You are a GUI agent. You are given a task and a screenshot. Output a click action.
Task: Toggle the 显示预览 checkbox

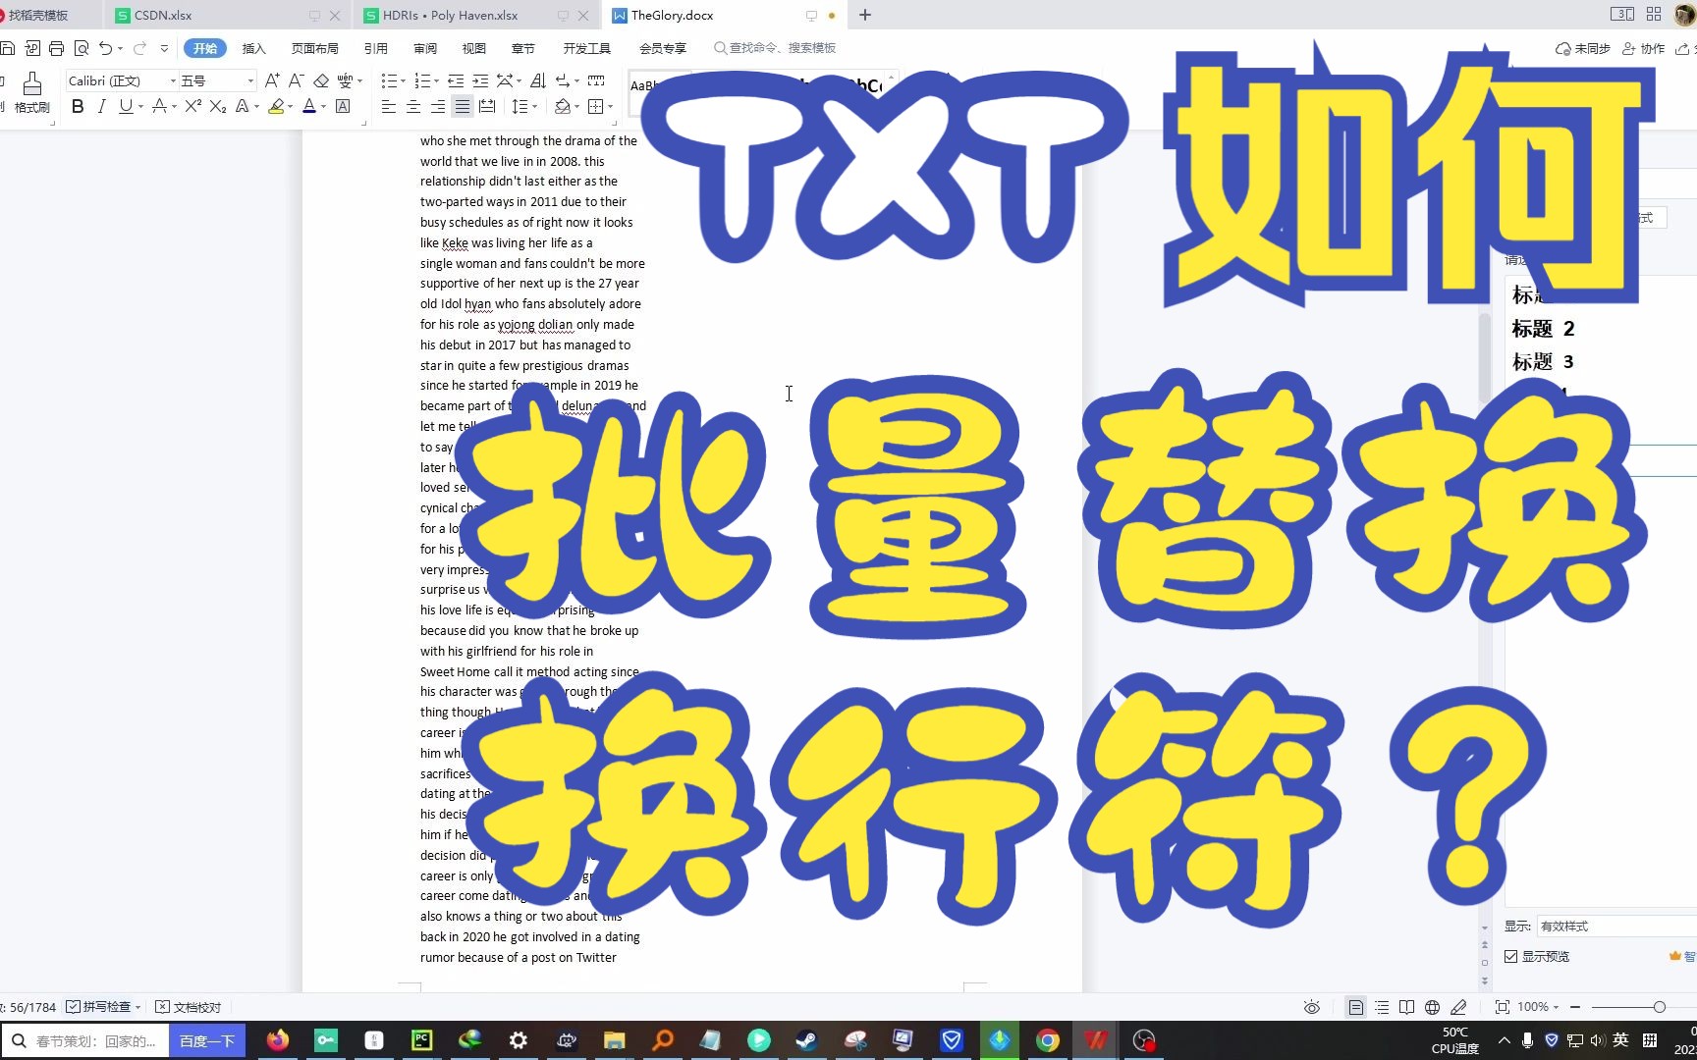coord(1511,956)
